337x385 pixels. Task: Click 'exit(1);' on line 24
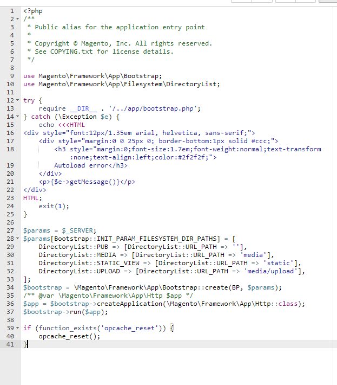(54, 206)
